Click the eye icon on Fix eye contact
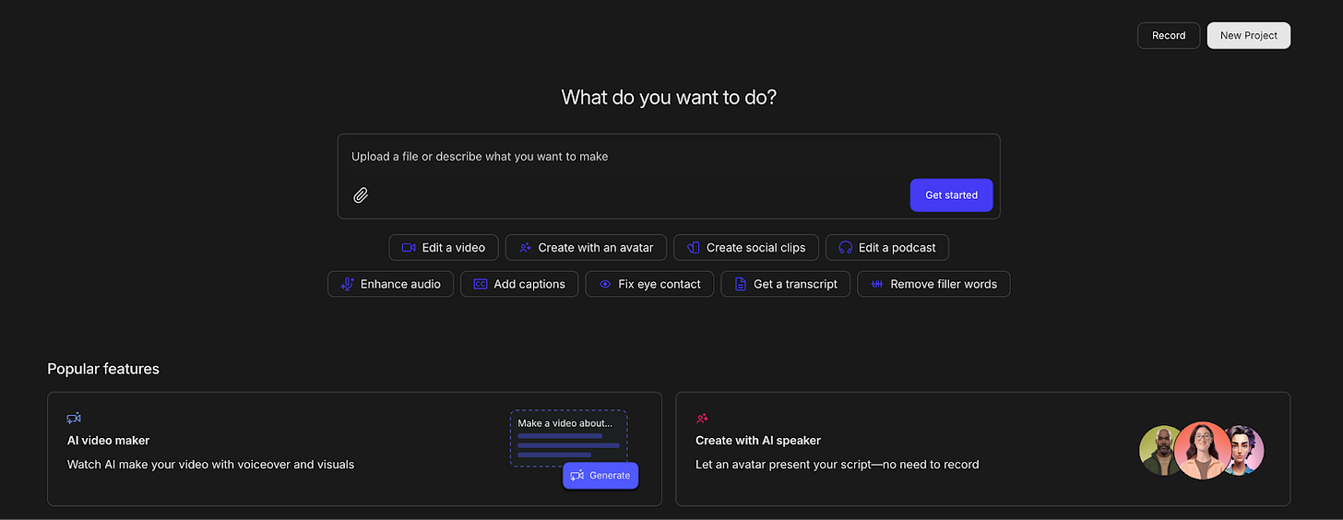This screenshot has height=520, width=1343. 605,284
